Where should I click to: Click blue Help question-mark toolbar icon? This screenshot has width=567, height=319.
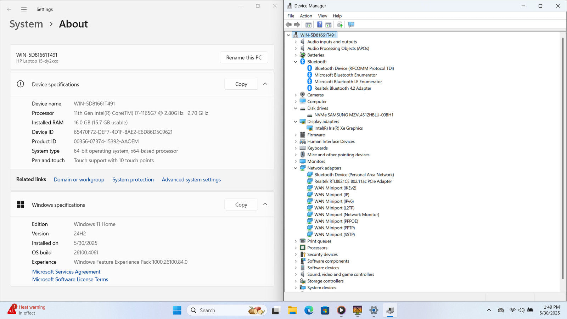(320, 24)
